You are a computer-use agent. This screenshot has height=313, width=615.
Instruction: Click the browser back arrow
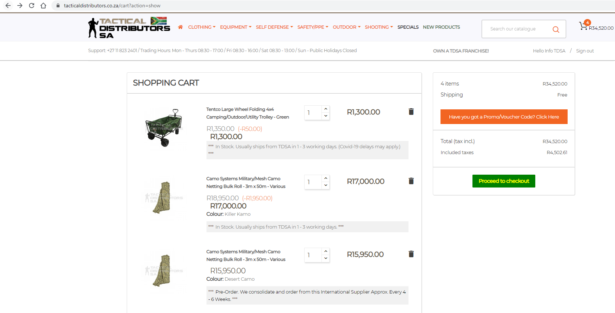tap(8, 6)
